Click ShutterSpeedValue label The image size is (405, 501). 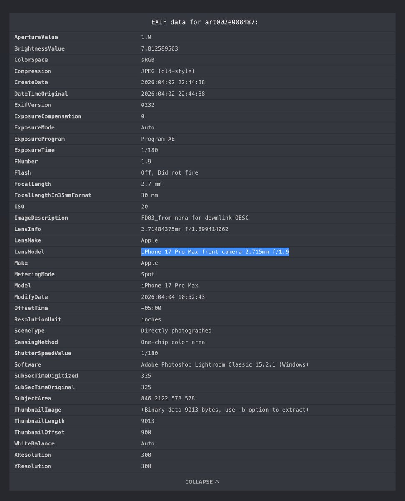(x=43, y=353)
